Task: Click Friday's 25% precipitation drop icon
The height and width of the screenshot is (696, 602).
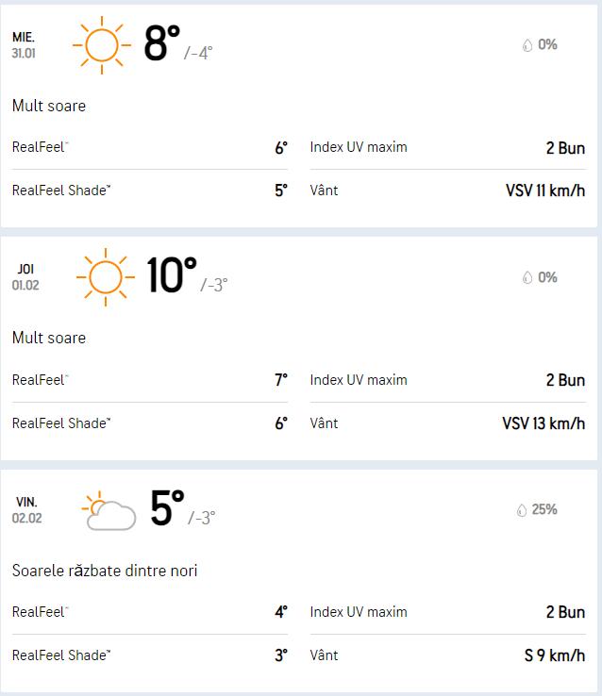Action: pyautogui.click(x=521, y=510)
